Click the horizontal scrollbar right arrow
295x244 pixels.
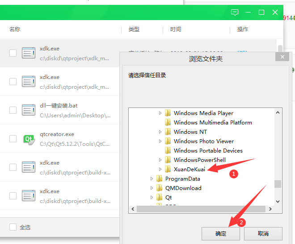point(270,209)
